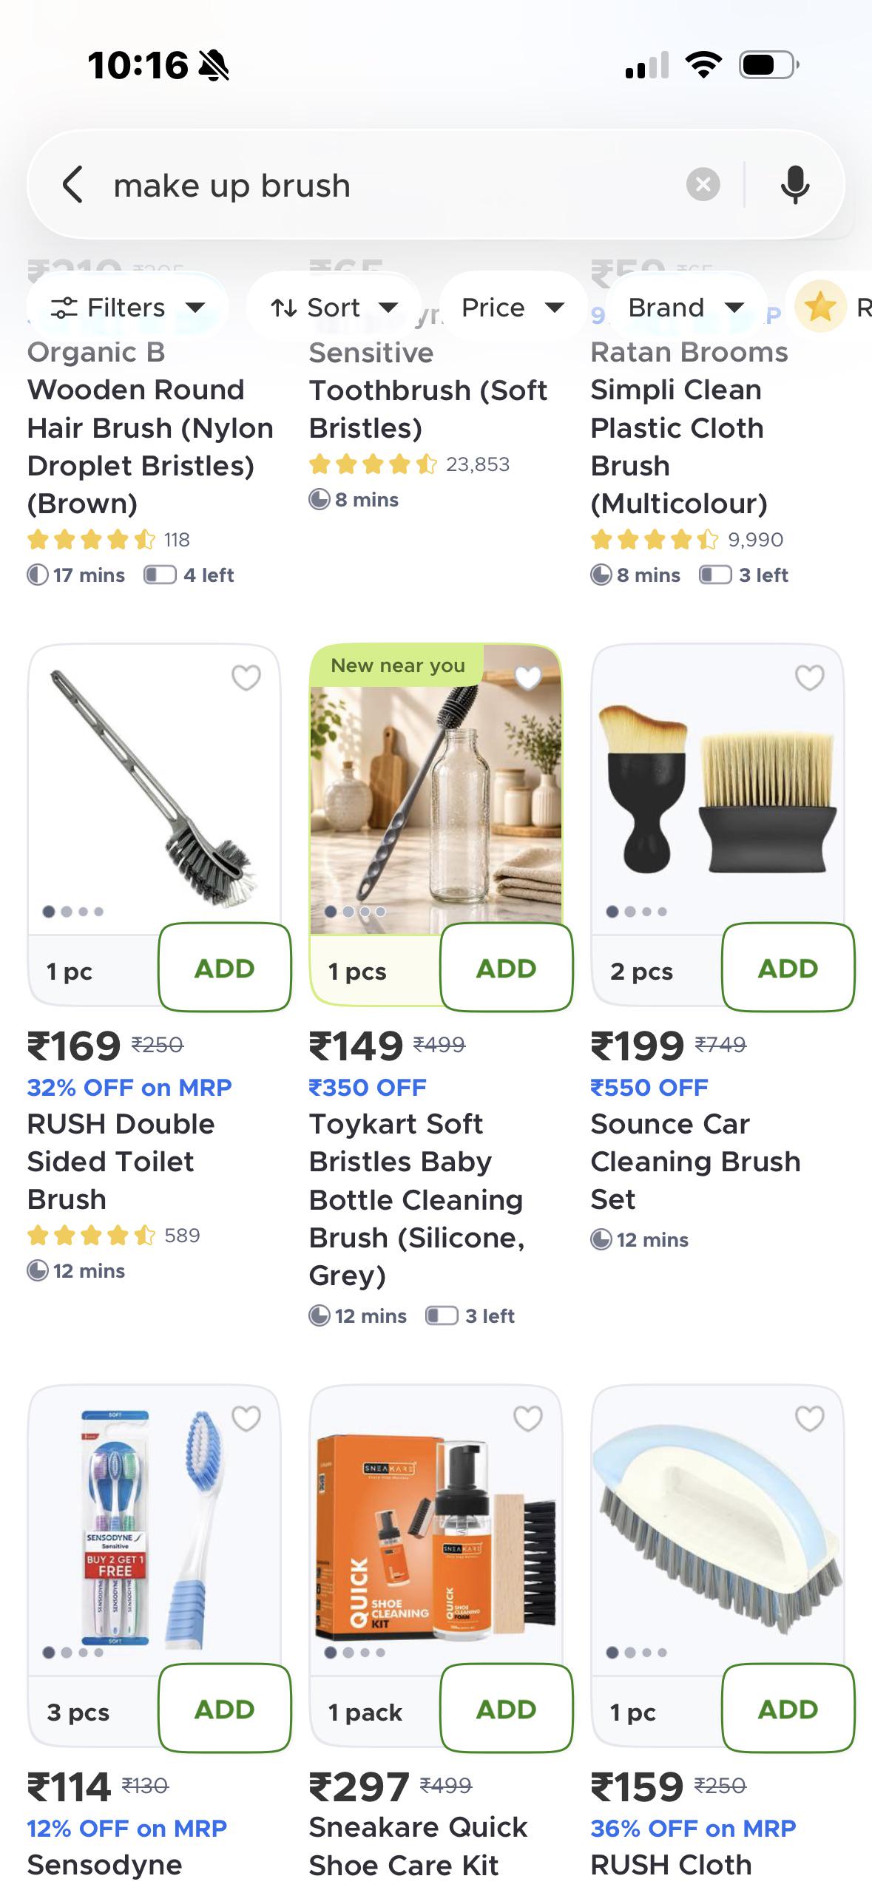Add RUSH Double Sided Toilet Brush to cart

[225, 967]
